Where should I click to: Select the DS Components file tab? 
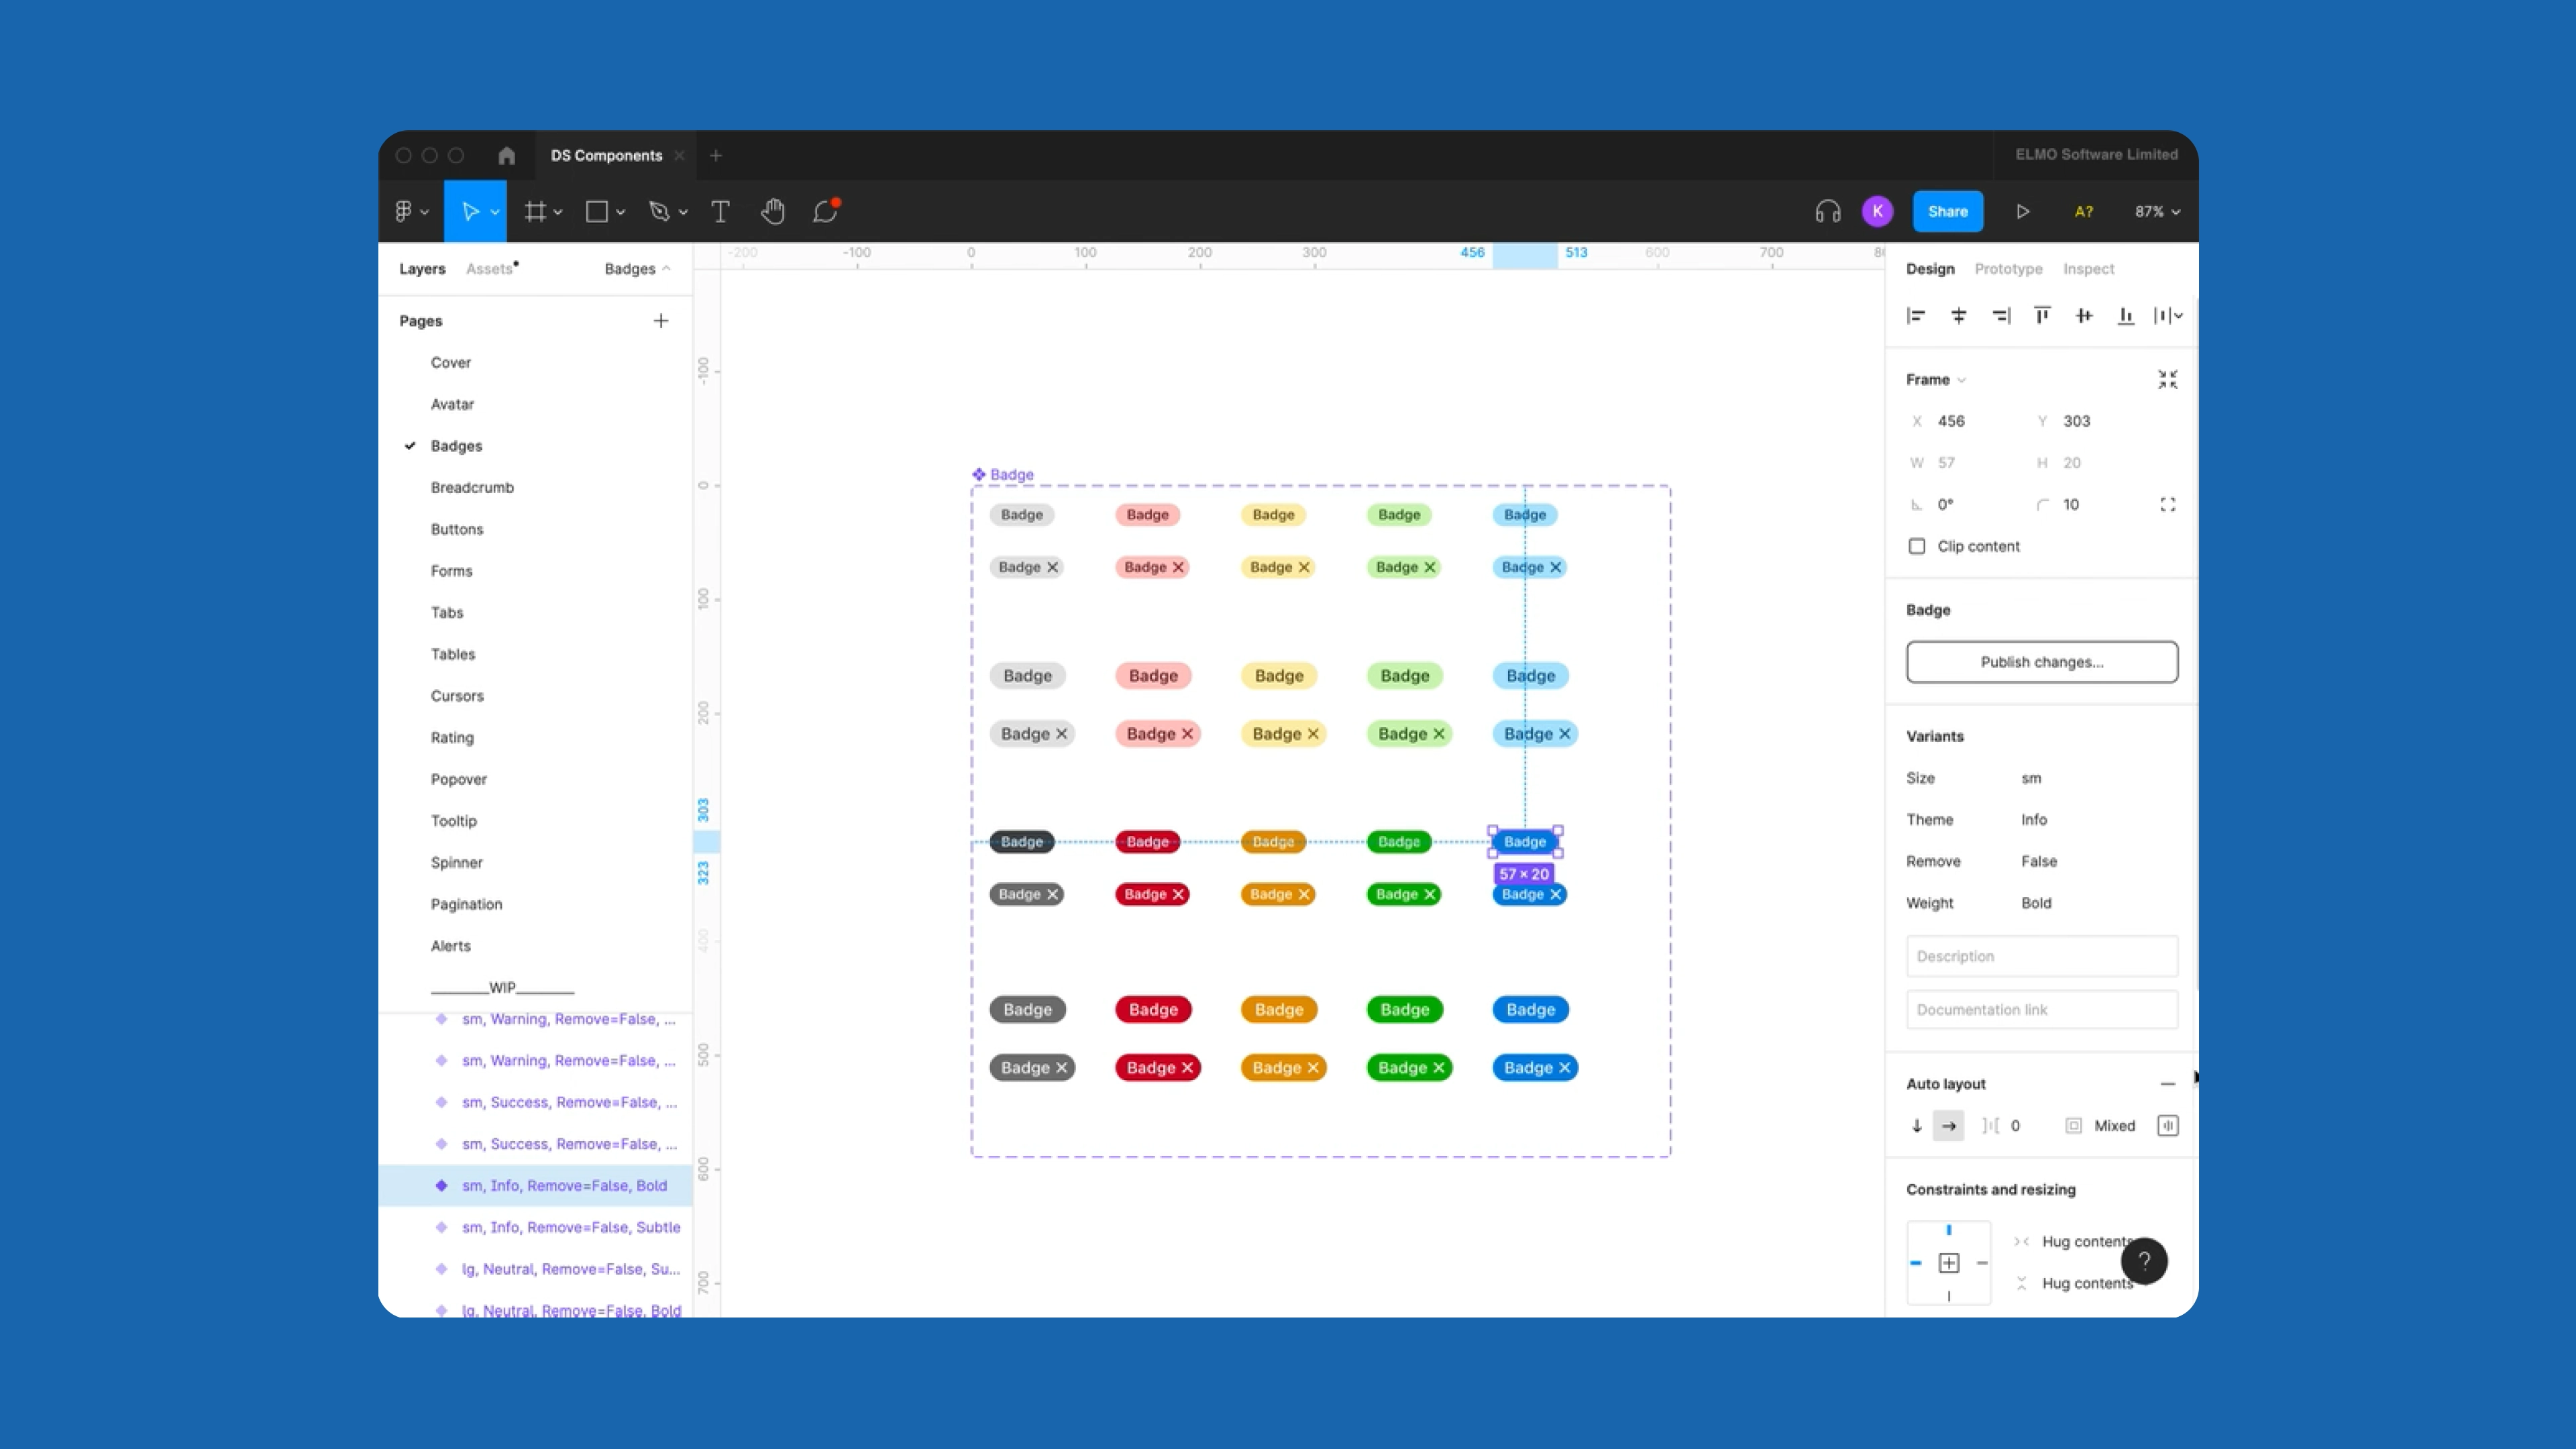(x=606, y=155)
